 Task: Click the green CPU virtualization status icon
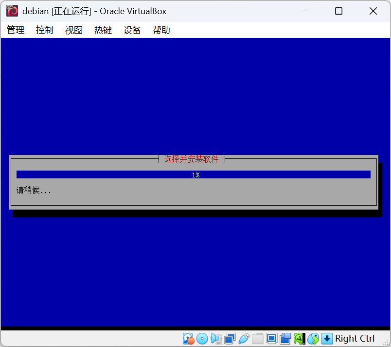pyautogui.click(x=299, y=339)
